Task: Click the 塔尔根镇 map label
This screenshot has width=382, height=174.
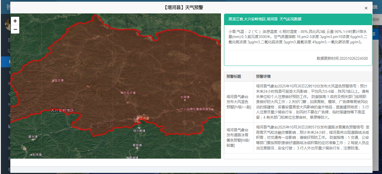Action: pyautogui.click(x=139, y=130)
